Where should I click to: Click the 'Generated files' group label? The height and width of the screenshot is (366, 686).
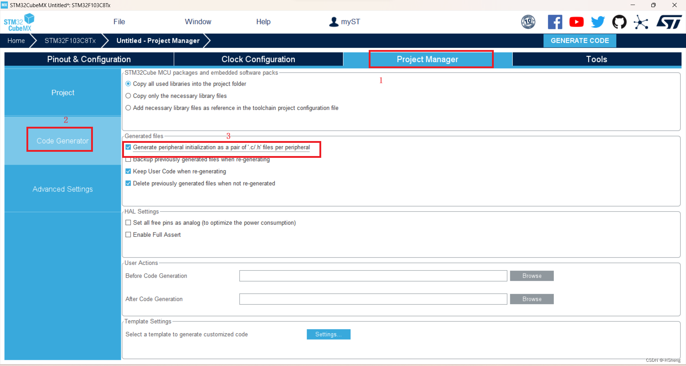click(x=144, y=136)
